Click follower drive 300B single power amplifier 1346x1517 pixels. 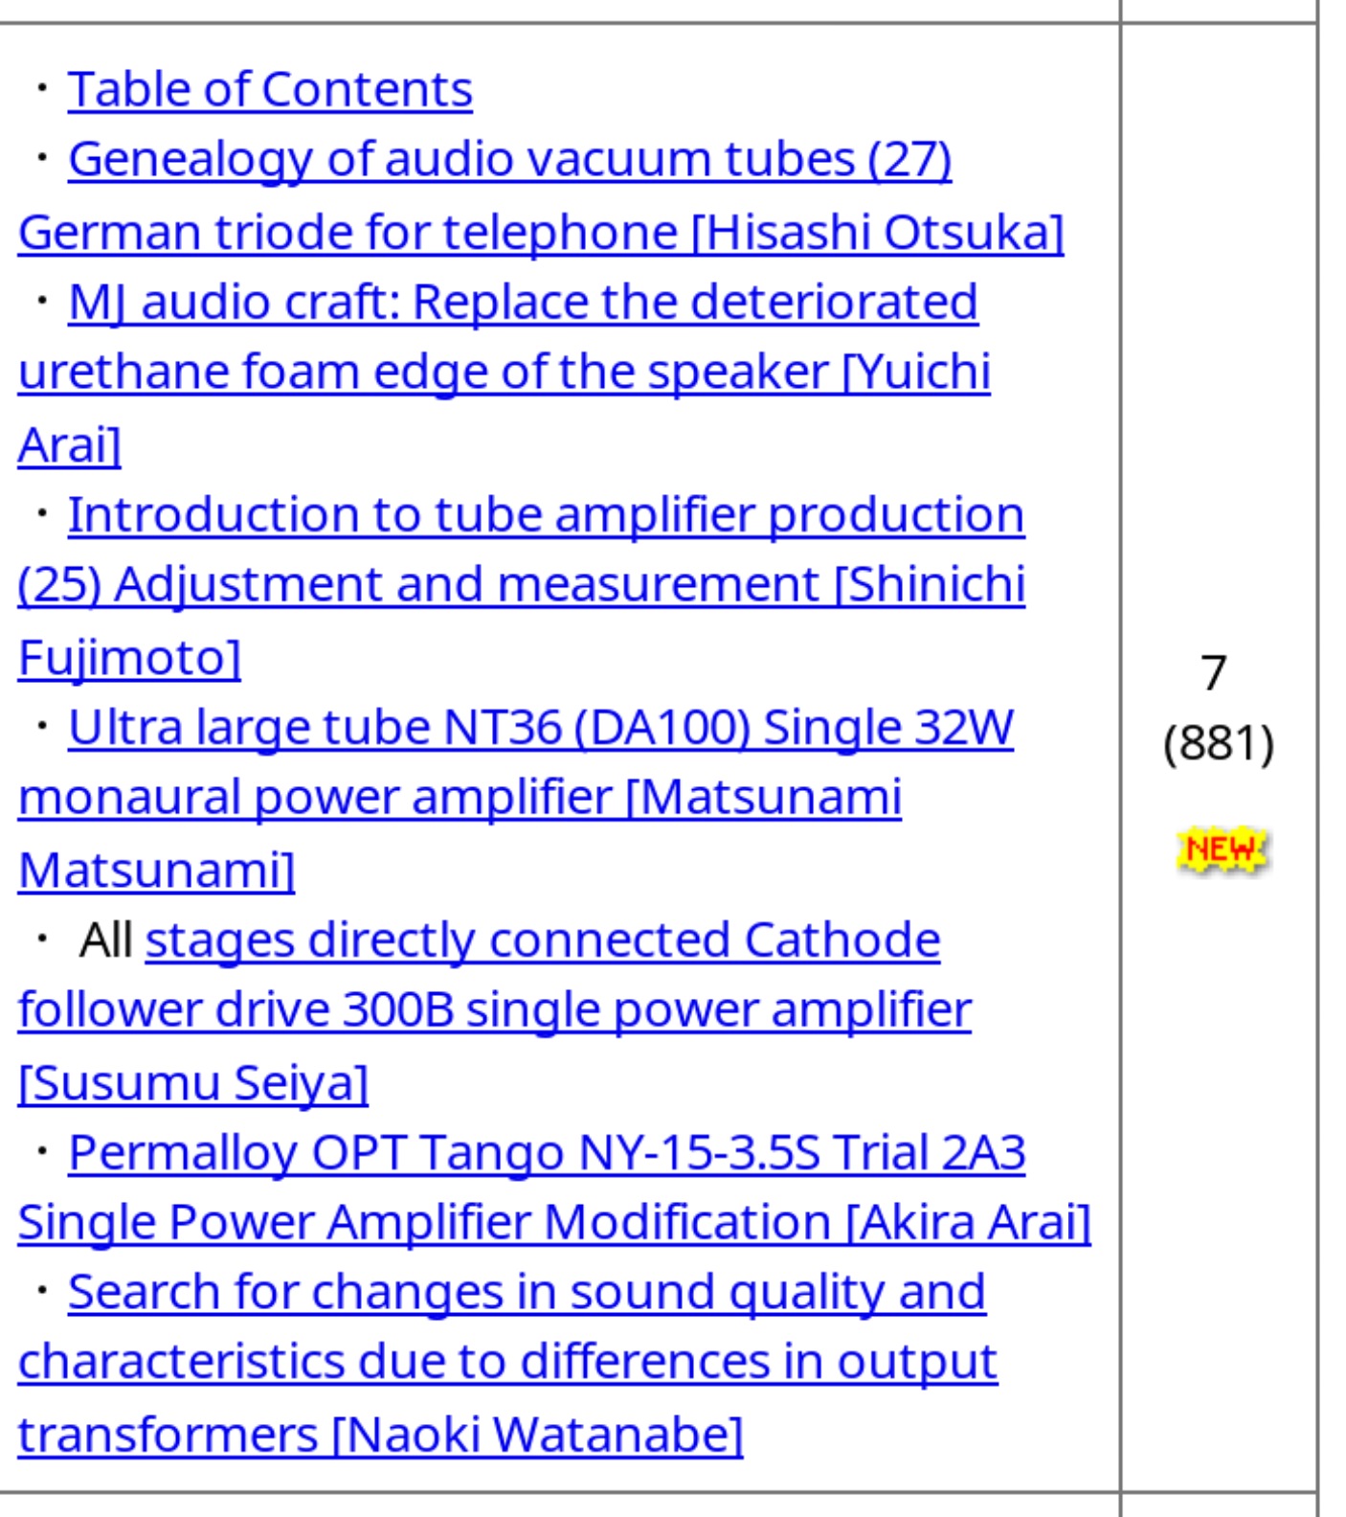tap(495, 1010)
